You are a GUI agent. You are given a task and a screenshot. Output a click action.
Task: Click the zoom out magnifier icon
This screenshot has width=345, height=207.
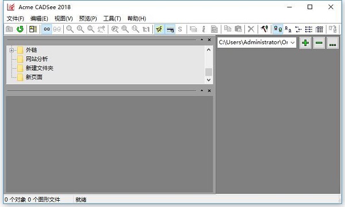pyautogui.click(x=70, y=29)
